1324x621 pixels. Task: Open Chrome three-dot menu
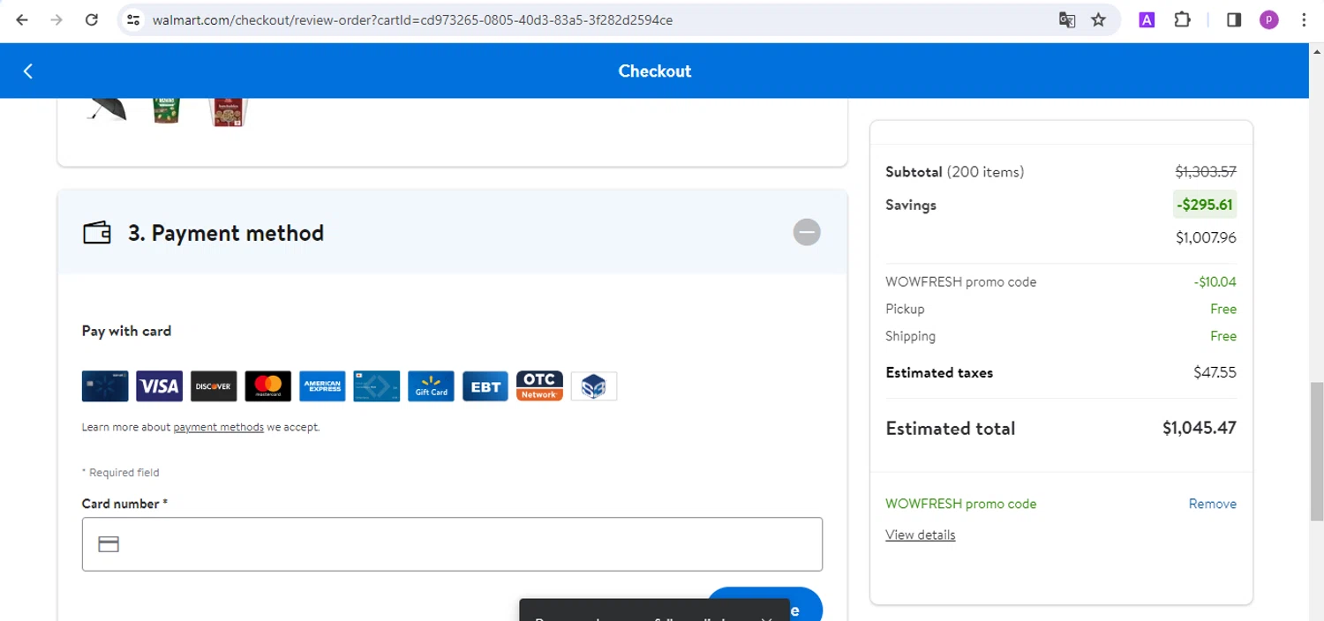pyautogui.click(x=1304, y=19)
